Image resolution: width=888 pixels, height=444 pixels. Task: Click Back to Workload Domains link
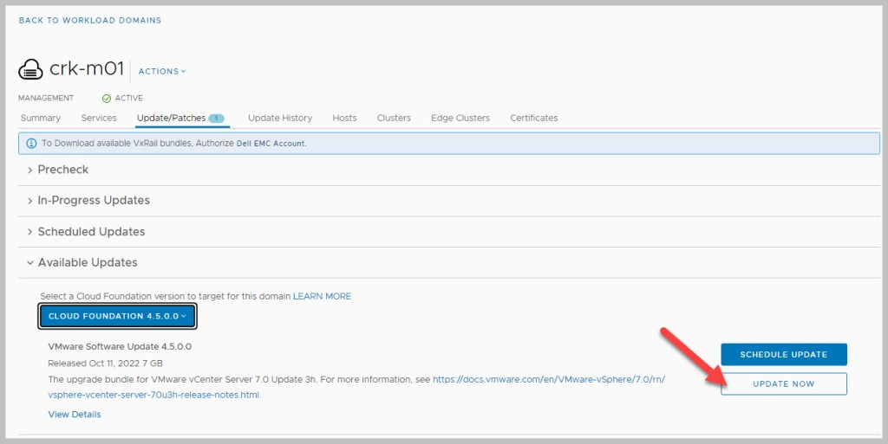90,20
